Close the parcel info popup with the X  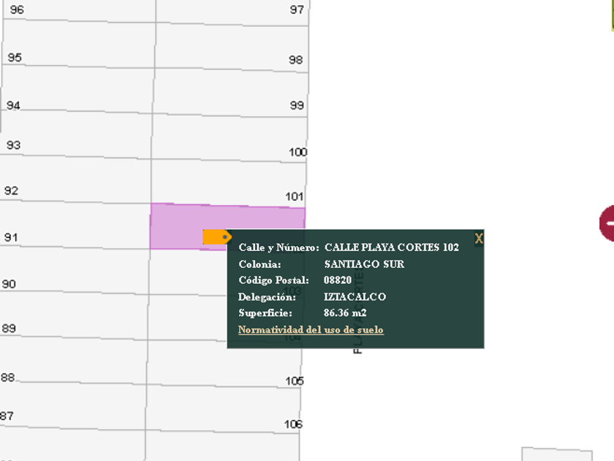tap(479, 239)
